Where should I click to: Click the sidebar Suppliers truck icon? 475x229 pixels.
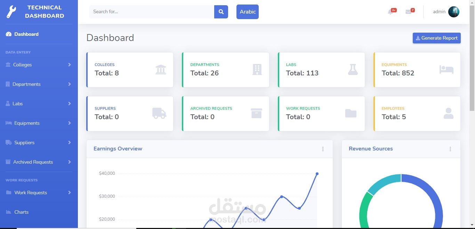point(9,142)
